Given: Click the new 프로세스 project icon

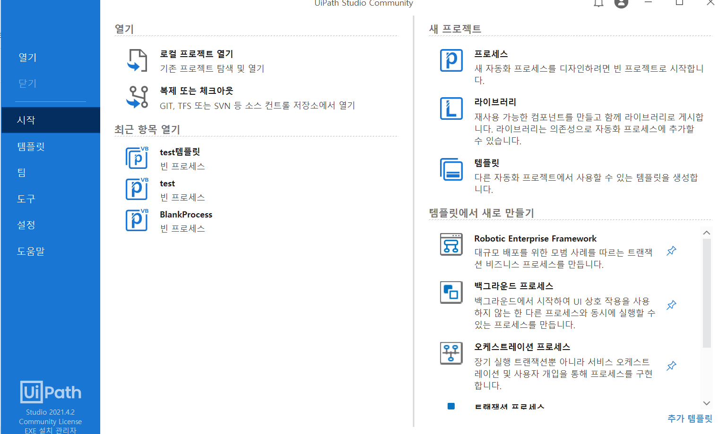Looking at the screenshot, I should (451, 60).
